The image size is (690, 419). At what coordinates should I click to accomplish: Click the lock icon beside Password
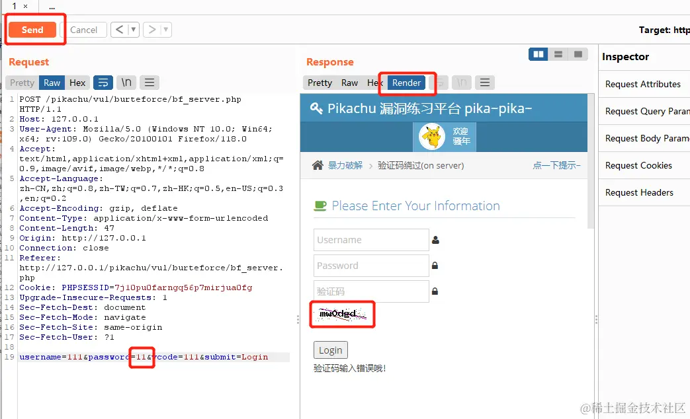[435, 266]
